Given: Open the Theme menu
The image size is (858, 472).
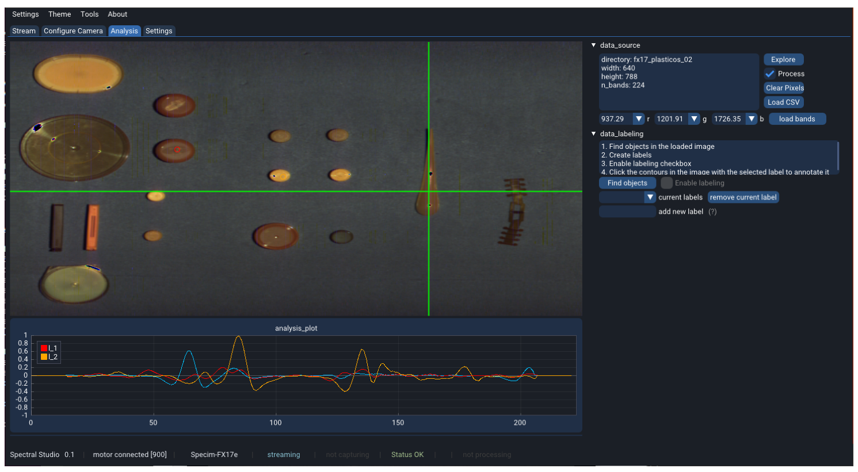Looking at the screenshot, I should click(x=59, y=14).
